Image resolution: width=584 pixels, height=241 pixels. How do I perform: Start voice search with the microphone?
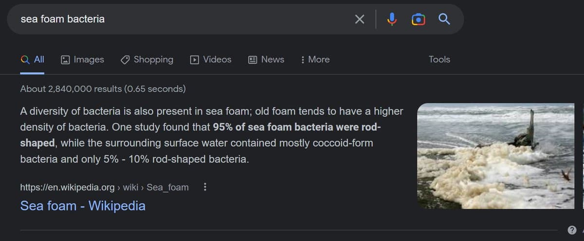click(392, 19)
